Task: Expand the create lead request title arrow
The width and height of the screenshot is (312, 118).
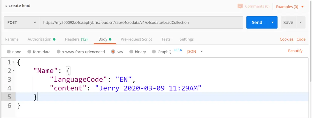Action: pyautogui.click(x=6, y=6)
